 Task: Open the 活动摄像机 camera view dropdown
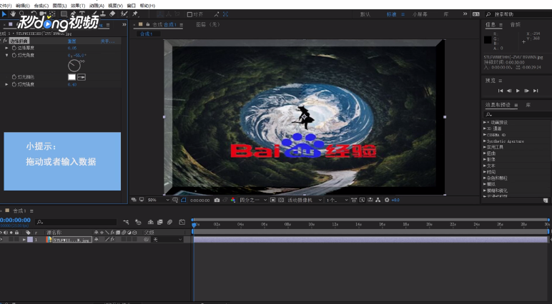[x=305, y=200]
